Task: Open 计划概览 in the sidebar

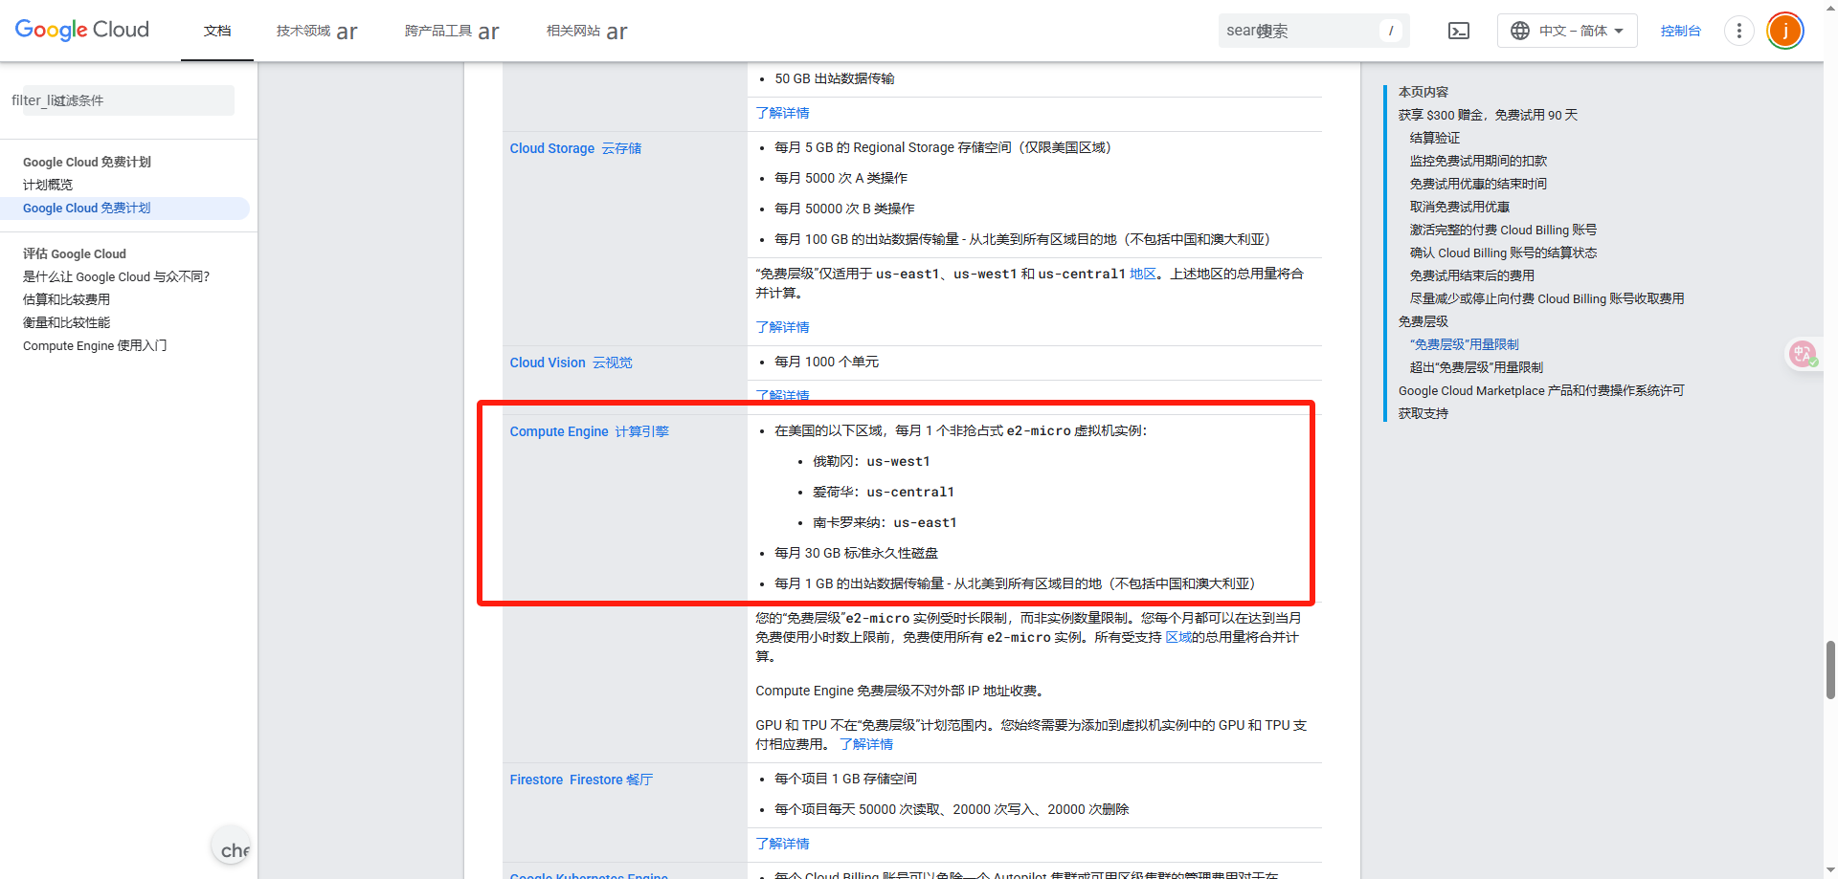Action: 48,185
